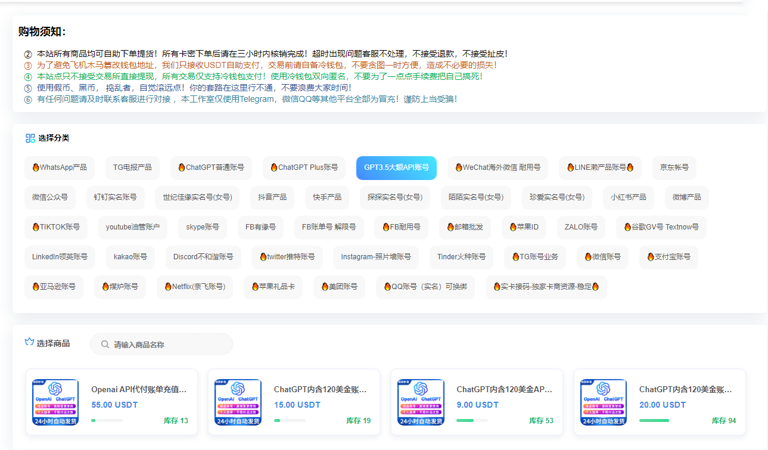
Task: Open the 京东帐号 category
Action: tap(674, 168)
